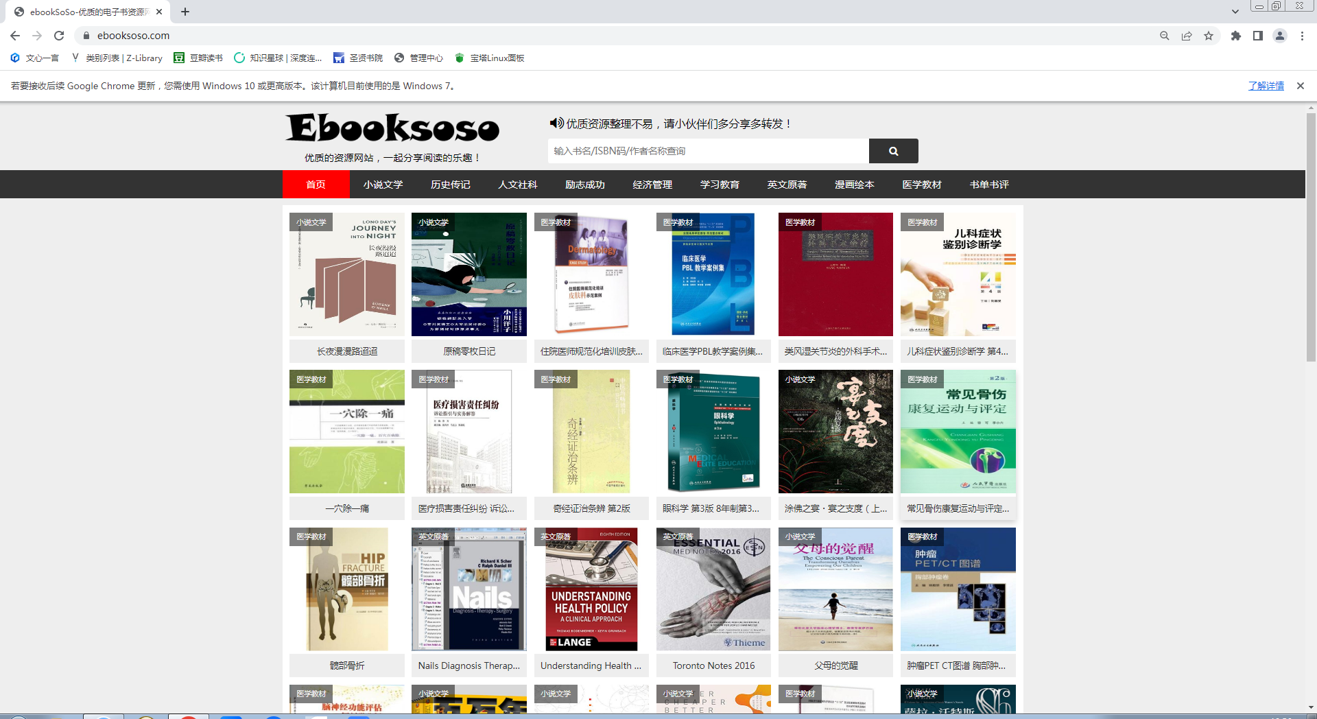Reload the page with the refresh icon
Image resolution: width=1317 pixels, height=719 pixels.
[x=59, y=36]
